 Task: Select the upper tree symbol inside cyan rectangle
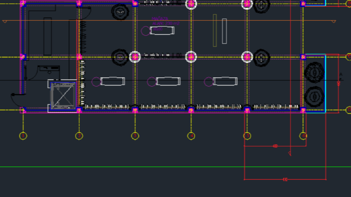pyautogui.click(x=315, y=72)
